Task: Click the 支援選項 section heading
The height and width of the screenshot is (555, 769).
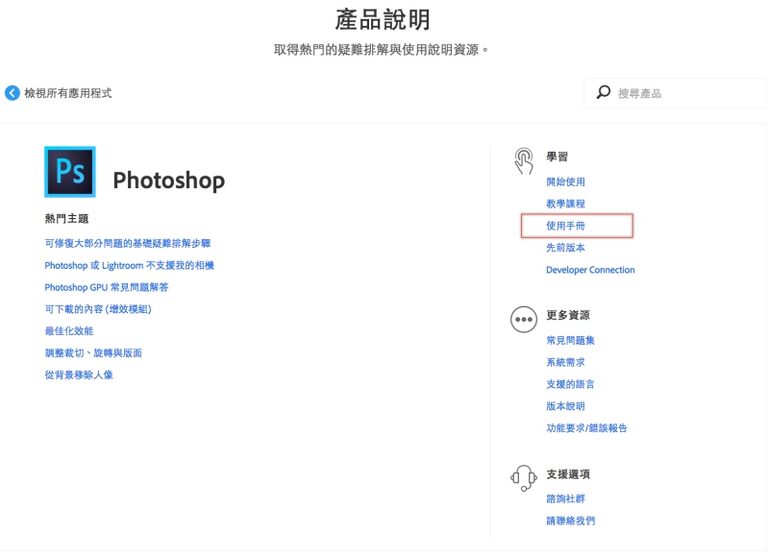Action: point(568,474)
